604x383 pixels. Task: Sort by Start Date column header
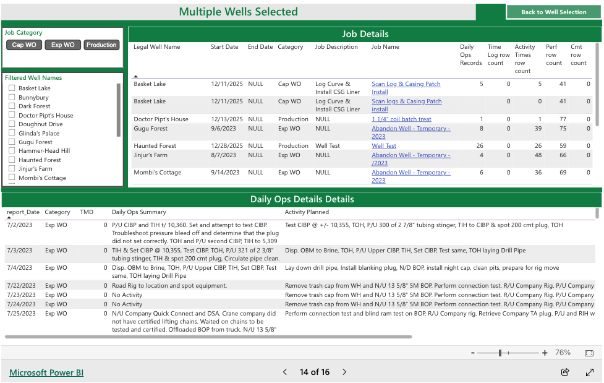point(224,47)
